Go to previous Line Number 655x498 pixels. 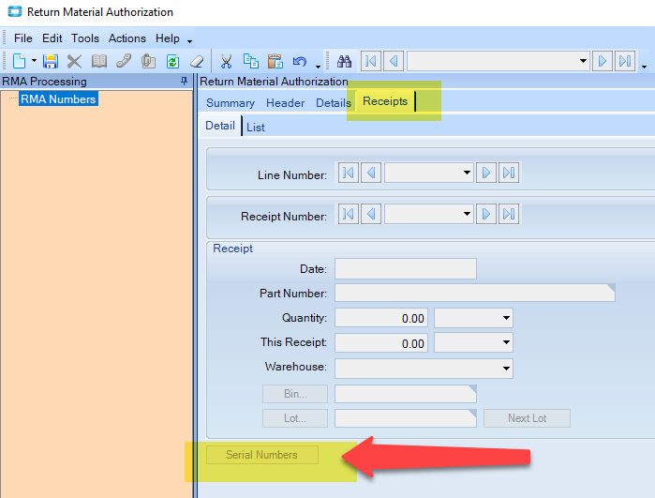pos(371,173)
